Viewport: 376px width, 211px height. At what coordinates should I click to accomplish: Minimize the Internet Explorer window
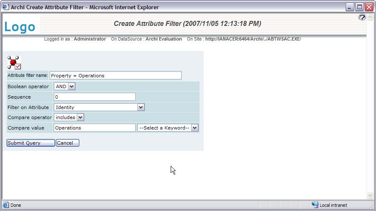[349, 7]
